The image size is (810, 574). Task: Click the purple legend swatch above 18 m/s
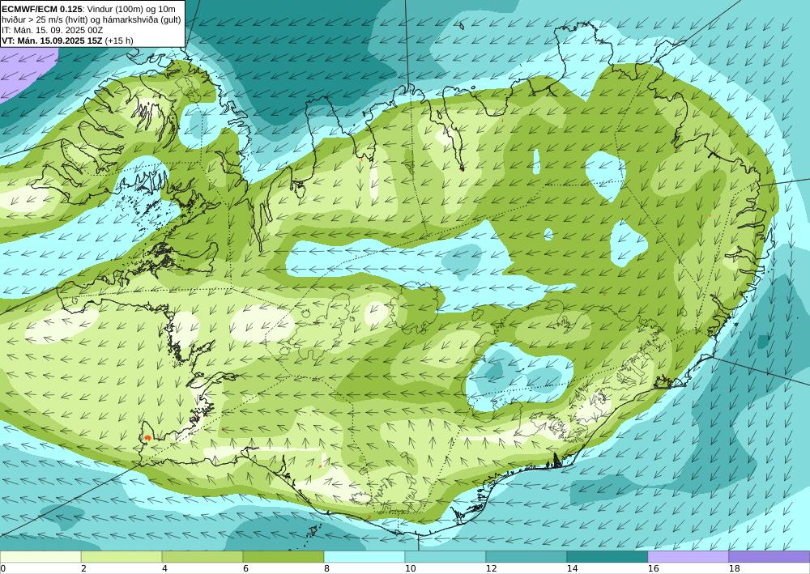click(x=769, y=556)
